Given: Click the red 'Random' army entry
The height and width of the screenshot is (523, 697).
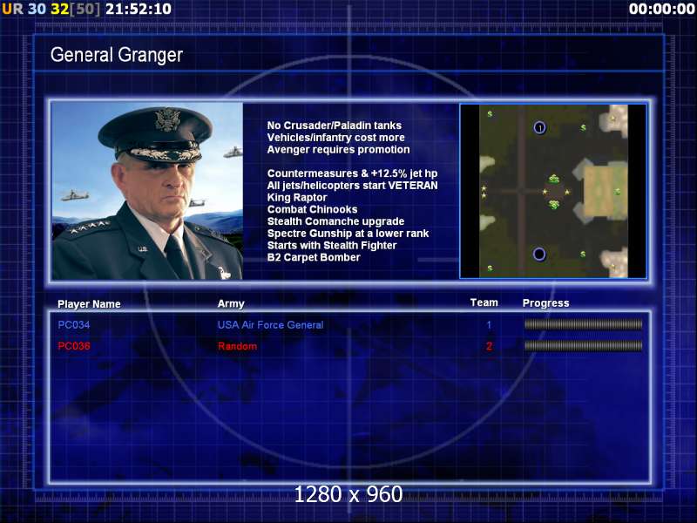Looking at the screenshot, I should tap(237, 346).
